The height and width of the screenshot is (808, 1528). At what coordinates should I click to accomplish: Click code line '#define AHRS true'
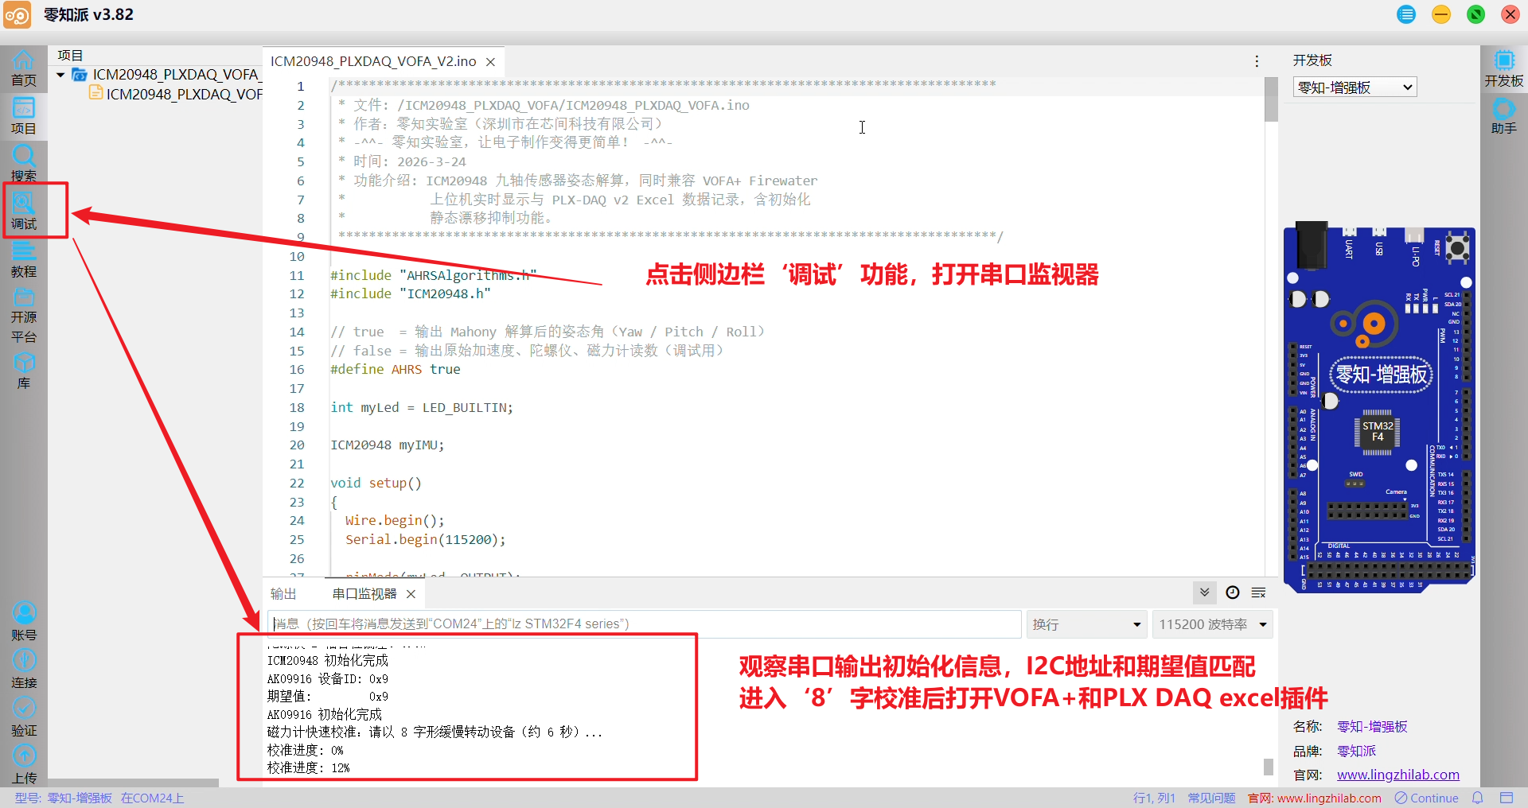pos(396,369)
